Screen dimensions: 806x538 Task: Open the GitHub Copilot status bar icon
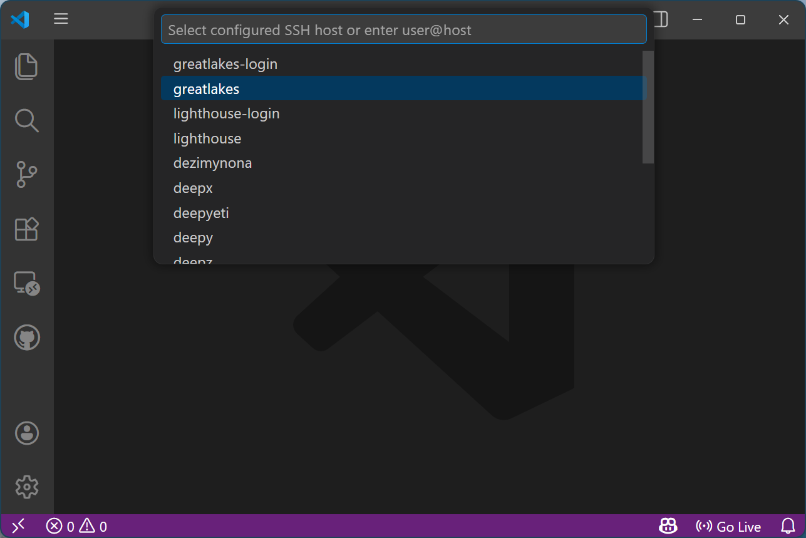click(x=668, y=526)
